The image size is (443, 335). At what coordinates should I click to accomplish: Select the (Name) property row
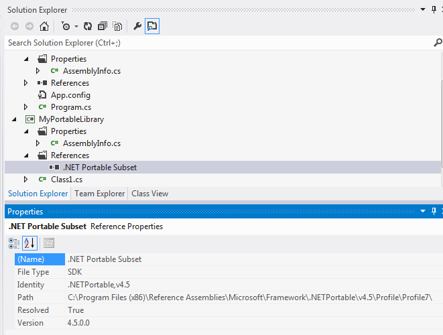(229, 259)
